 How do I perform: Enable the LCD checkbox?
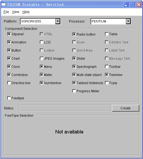click(42, 42)
